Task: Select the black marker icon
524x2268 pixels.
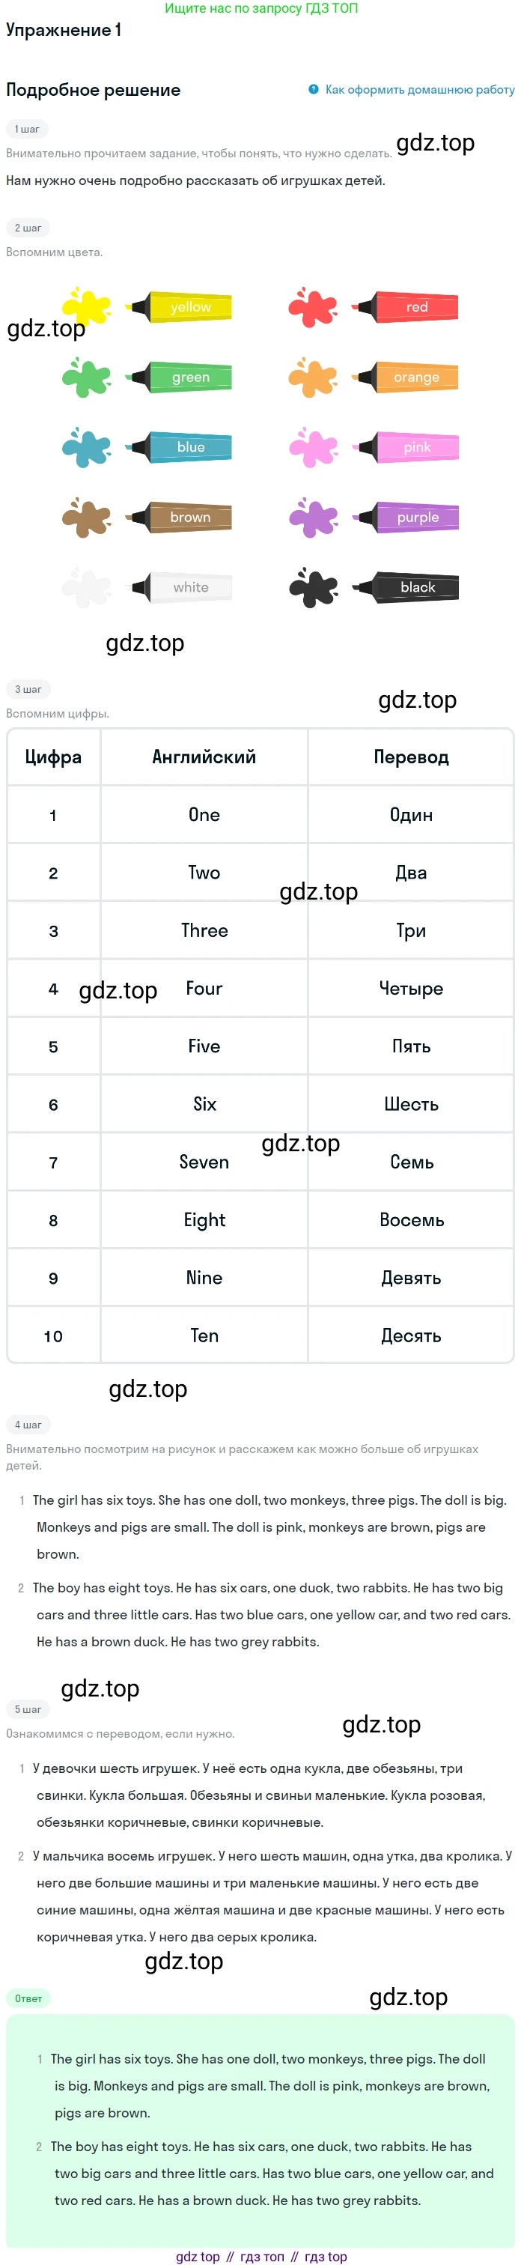Action: coord(405,587)
